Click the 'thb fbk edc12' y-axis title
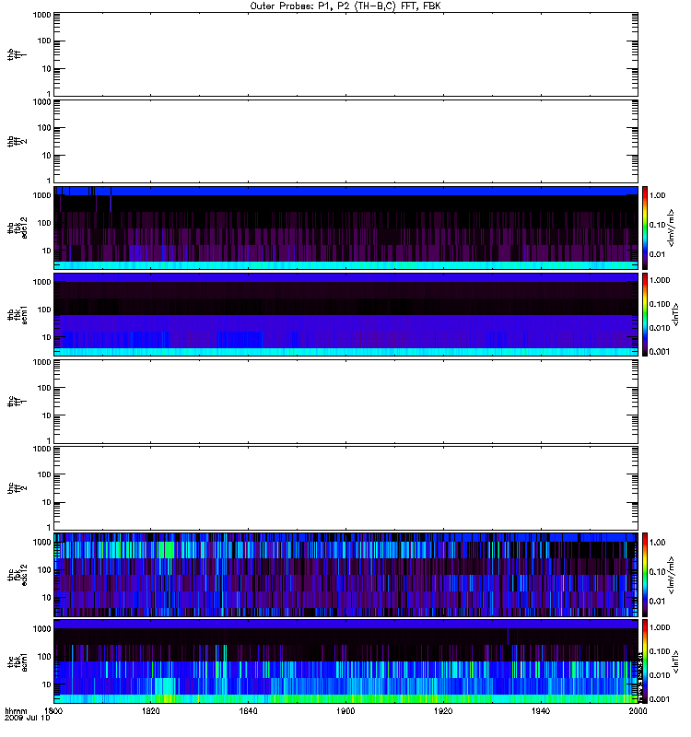Viewport: 691px width, 737px height. coord(18,228)
